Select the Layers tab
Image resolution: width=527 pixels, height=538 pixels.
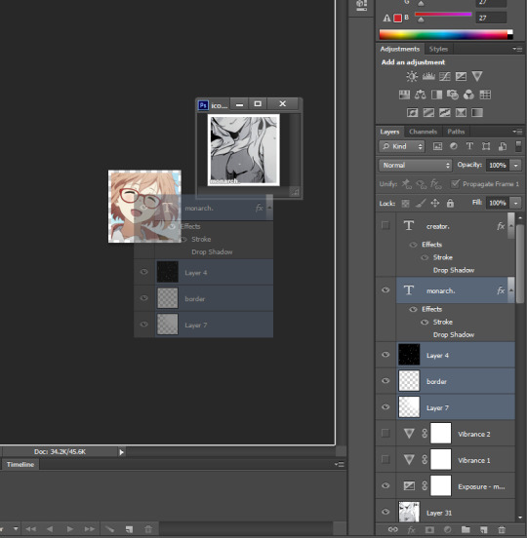point(389,132)
